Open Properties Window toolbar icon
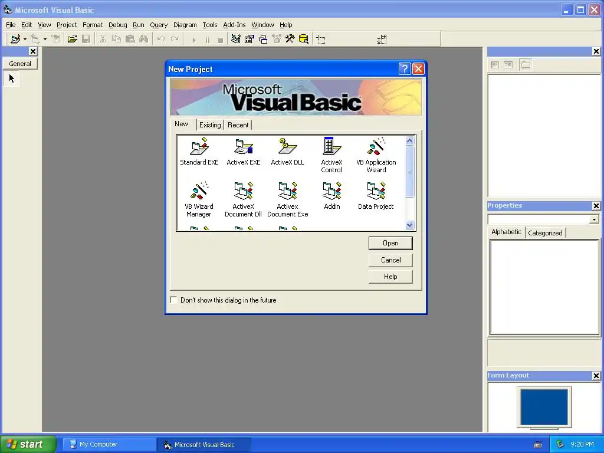 250,39
